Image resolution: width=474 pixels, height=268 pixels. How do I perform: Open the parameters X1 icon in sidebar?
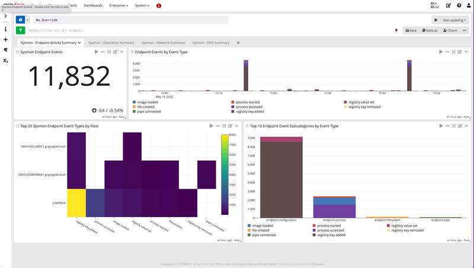click(5, 61)
